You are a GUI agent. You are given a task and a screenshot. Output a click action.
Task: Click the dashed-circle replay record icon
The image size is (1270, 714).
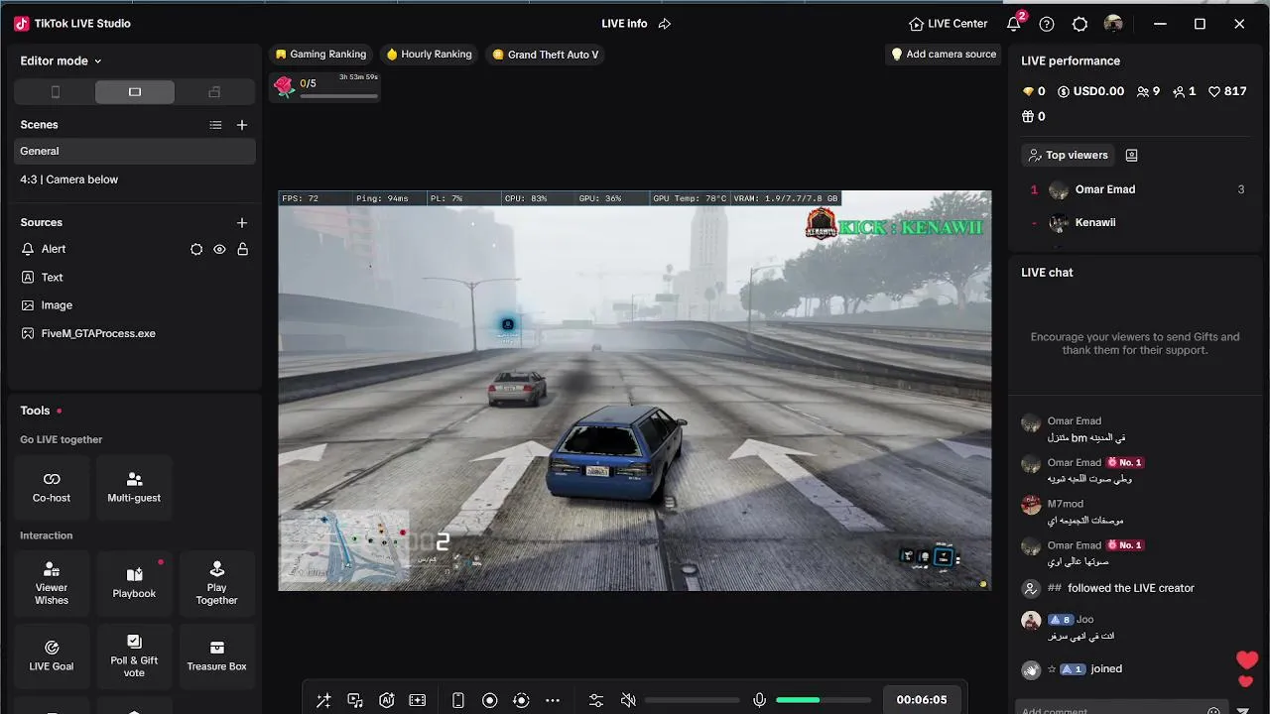pos(521,700)
